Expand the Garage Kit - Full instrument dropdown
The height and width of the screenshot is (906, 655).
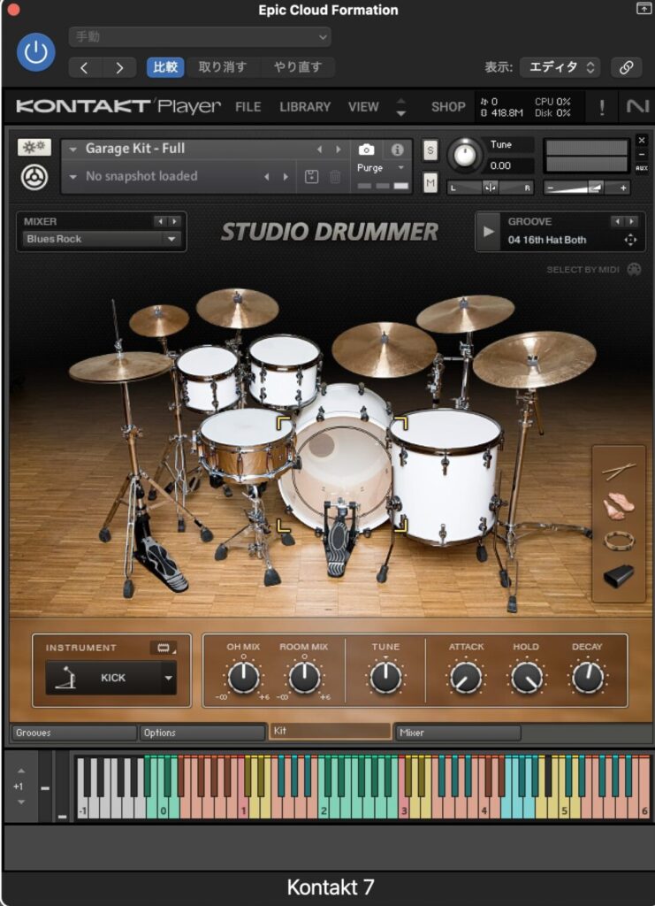(72, 149)
